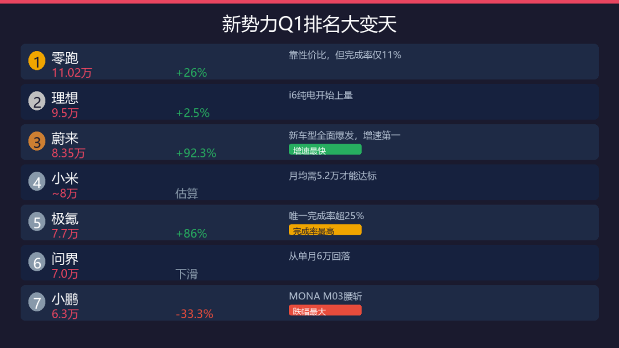The height and width of the screenshot is (348, 619).
Task: Click the 小鹏 -33.3% decline figure
Action: 194,314
